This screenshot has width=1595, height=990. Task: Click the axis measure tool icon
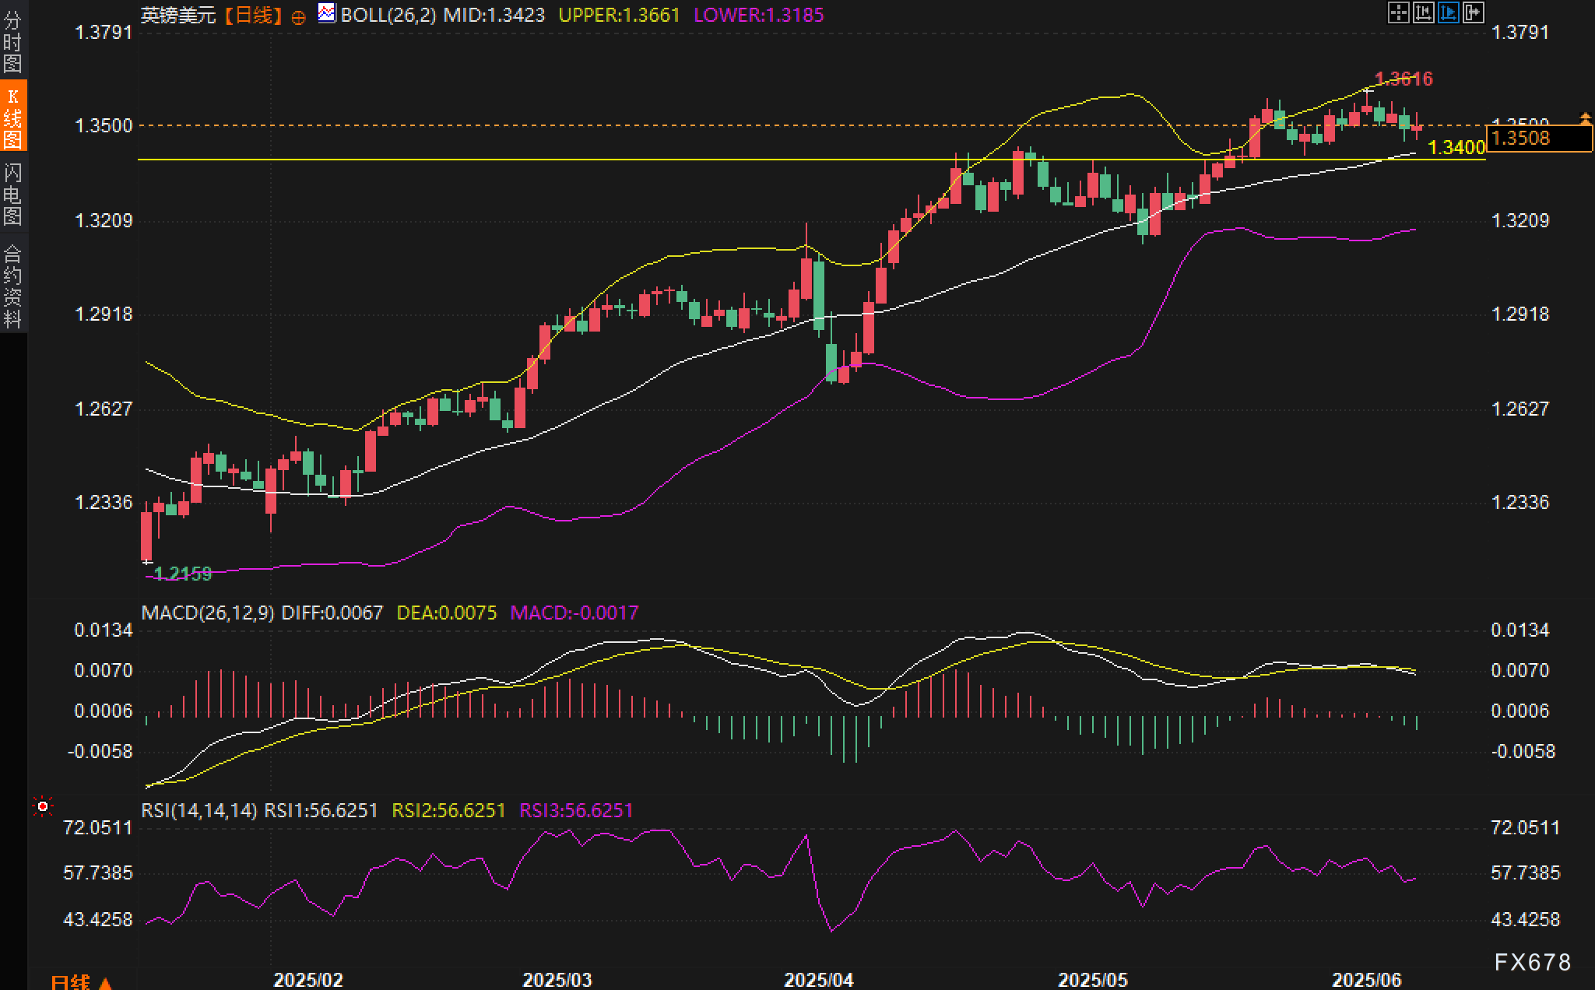pyautogui.click(x=1423, y=12)
